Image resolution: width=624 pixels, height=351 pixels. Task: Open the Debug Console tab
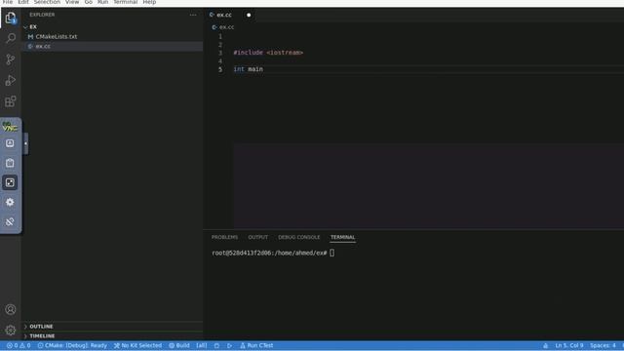299,237
